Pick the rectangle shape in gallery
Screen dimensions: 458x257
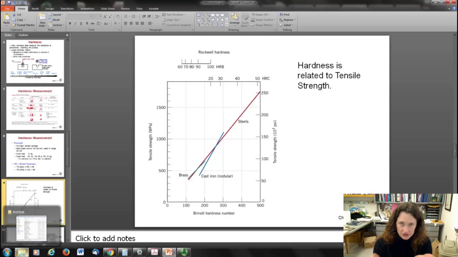(213, 15)
